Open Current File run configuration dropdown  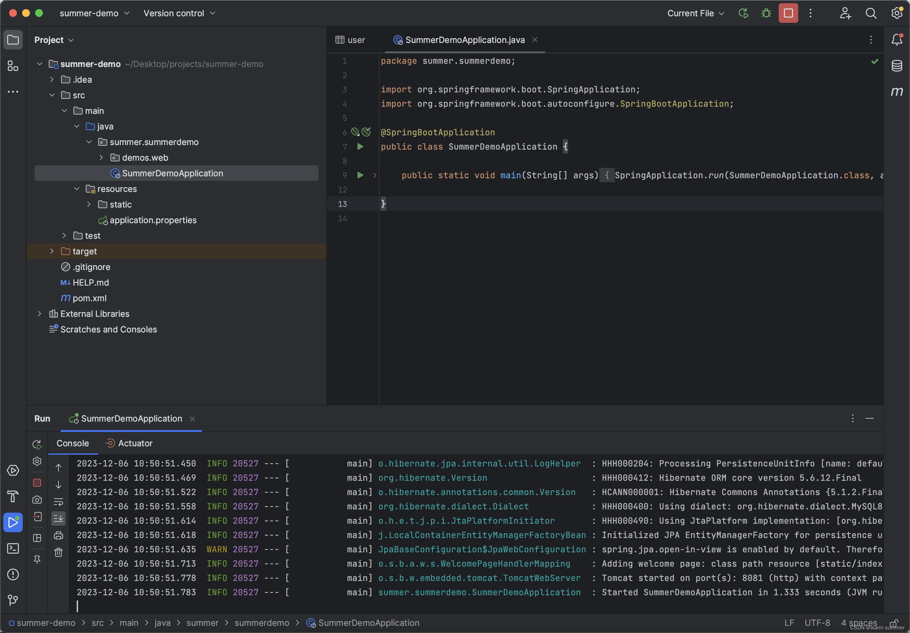(x=696, y=13)
